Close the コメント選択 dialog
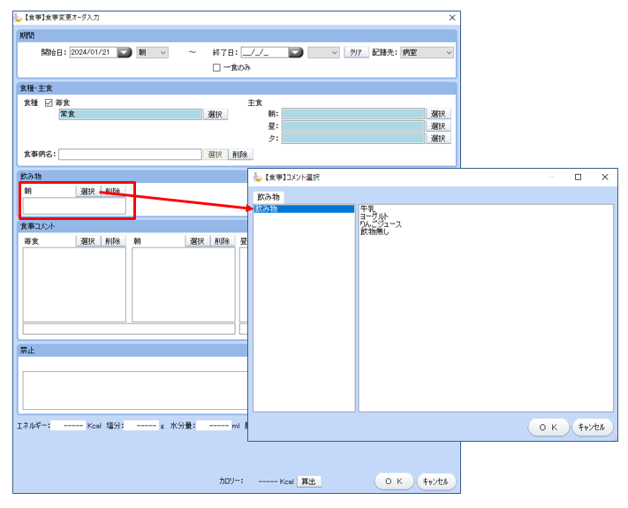Image resolution: width=628 pixels, height=508 pixels. 605,177
